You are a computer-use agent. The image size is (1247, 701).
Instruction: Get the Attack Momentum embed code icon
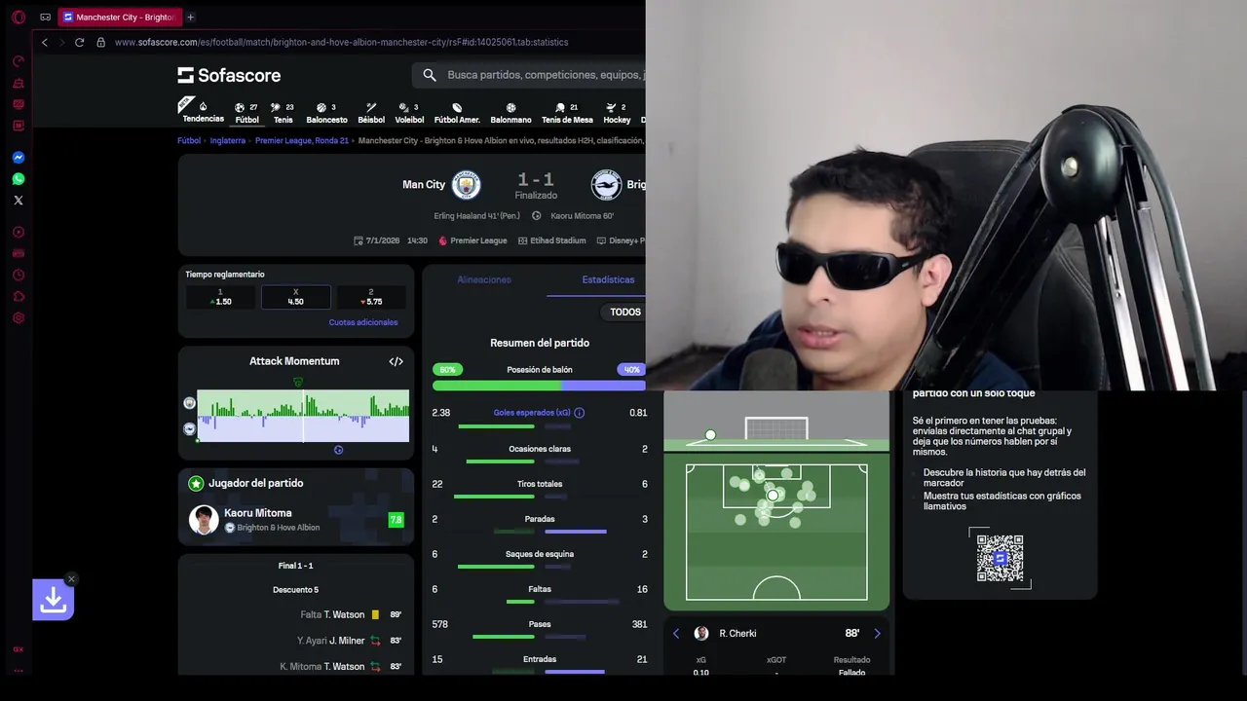click(x=396, y=361)
